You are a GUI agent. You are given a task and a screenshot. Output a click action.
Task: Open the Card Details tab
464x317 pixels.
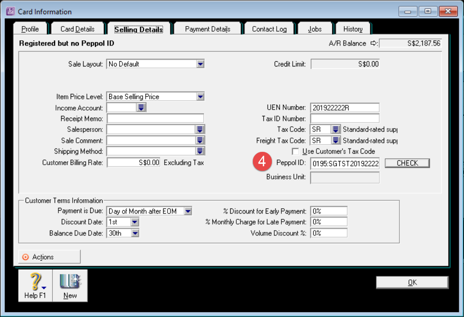77,29
